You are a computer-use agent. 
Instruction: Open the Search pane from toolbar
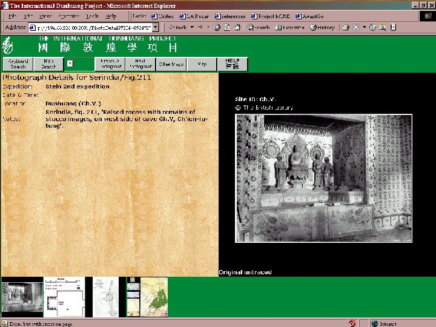pyautogui.click(x=259, y=27)
